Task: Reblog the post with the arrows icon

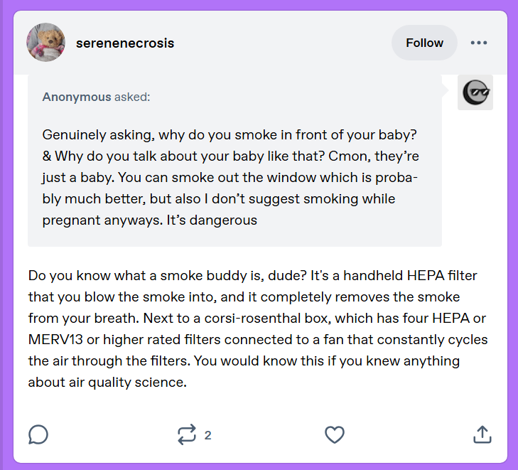Action: (187, 434)
